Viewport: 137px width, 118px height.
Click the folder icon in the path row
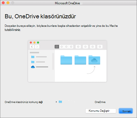[x=60, y=102]
